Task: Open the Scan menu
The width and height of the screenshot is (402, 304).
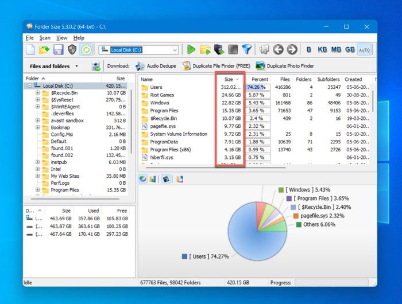Action: click(x=45, y=38)
